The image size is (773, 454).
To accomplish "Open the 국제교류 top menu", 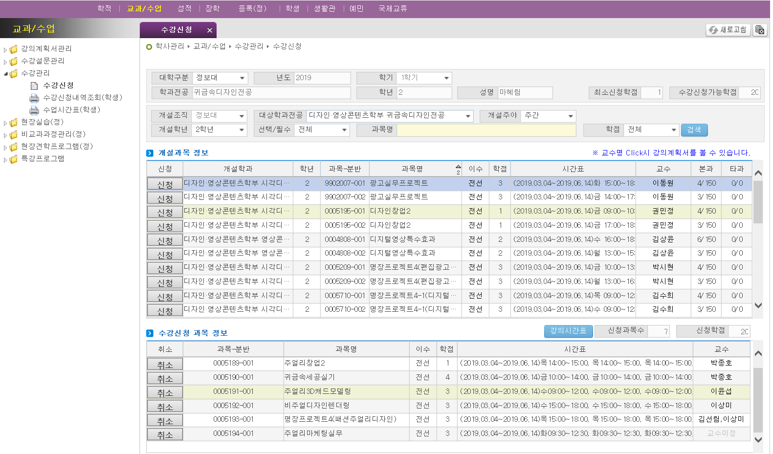I will tap(393, 8).
